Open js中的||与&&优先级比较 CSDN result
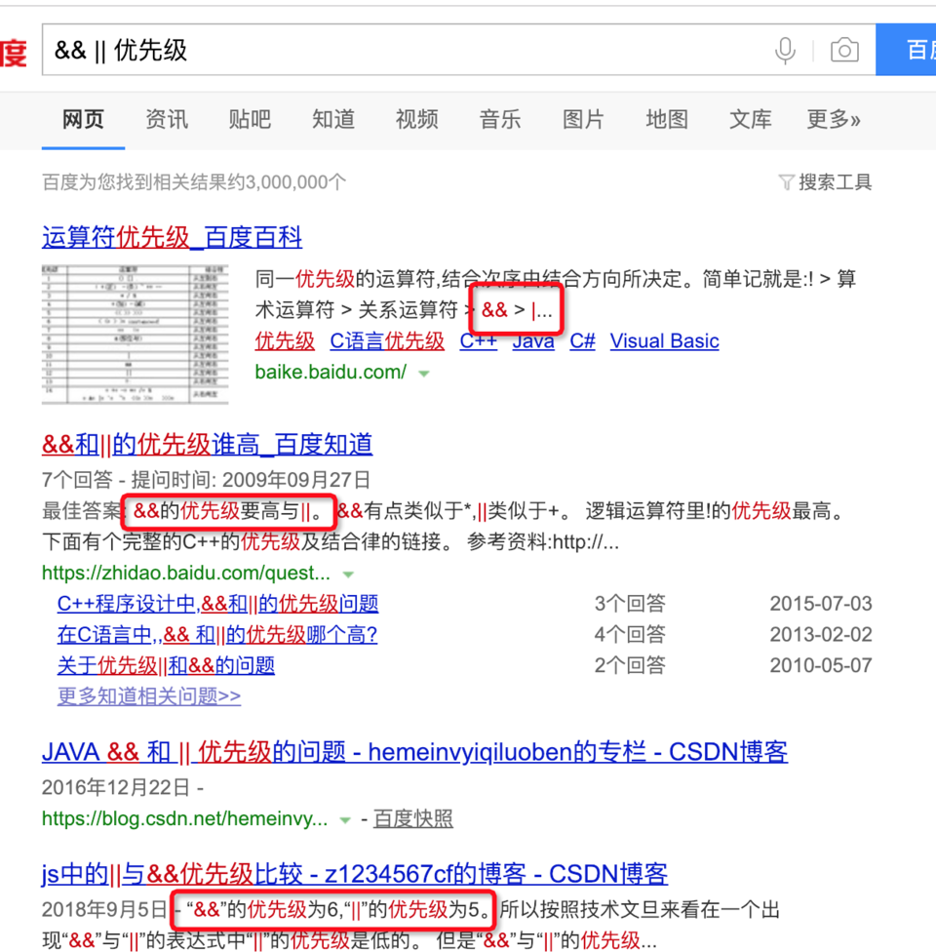Viewport: 936px width, 952px height. tap(355, 874)
